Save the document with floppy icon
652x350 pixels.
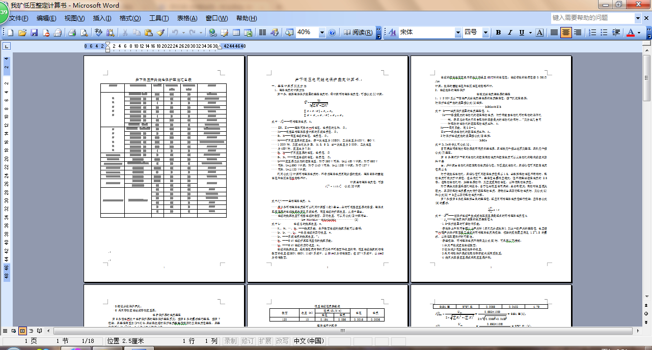click(34, 33)
